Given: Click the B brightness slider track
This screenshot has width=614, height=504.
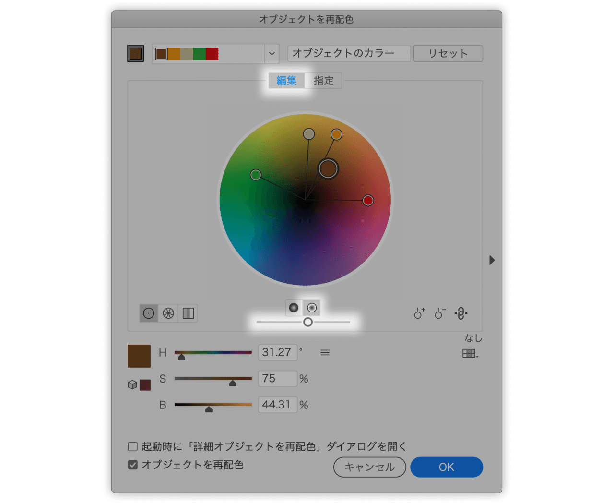Looking at the screenshot, I should (213, 405).
